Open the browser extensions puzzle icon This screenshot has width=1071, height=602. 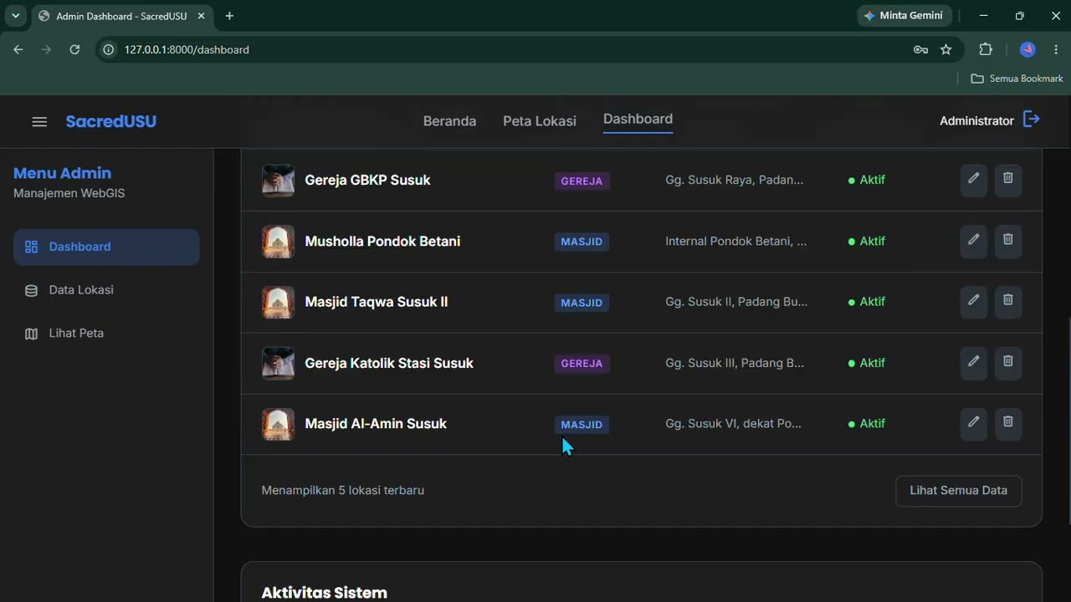click(986, 49)
